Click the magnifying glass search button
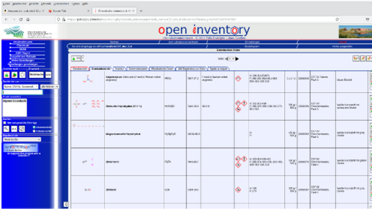Viewport: 372px width, 209px height. 6,129
